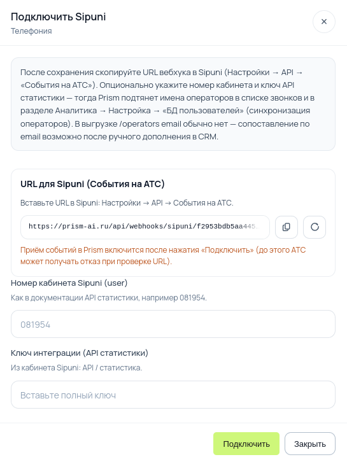Click the 'Ключ интеграции (API статистики)' label
Image resolution: width=347 pixels, height=464 pixels.
click(80, 353)
